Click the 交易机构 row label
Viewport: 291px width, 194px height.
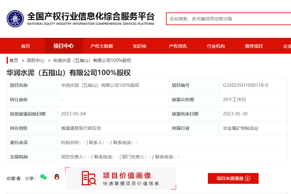(x=19, y=157)
